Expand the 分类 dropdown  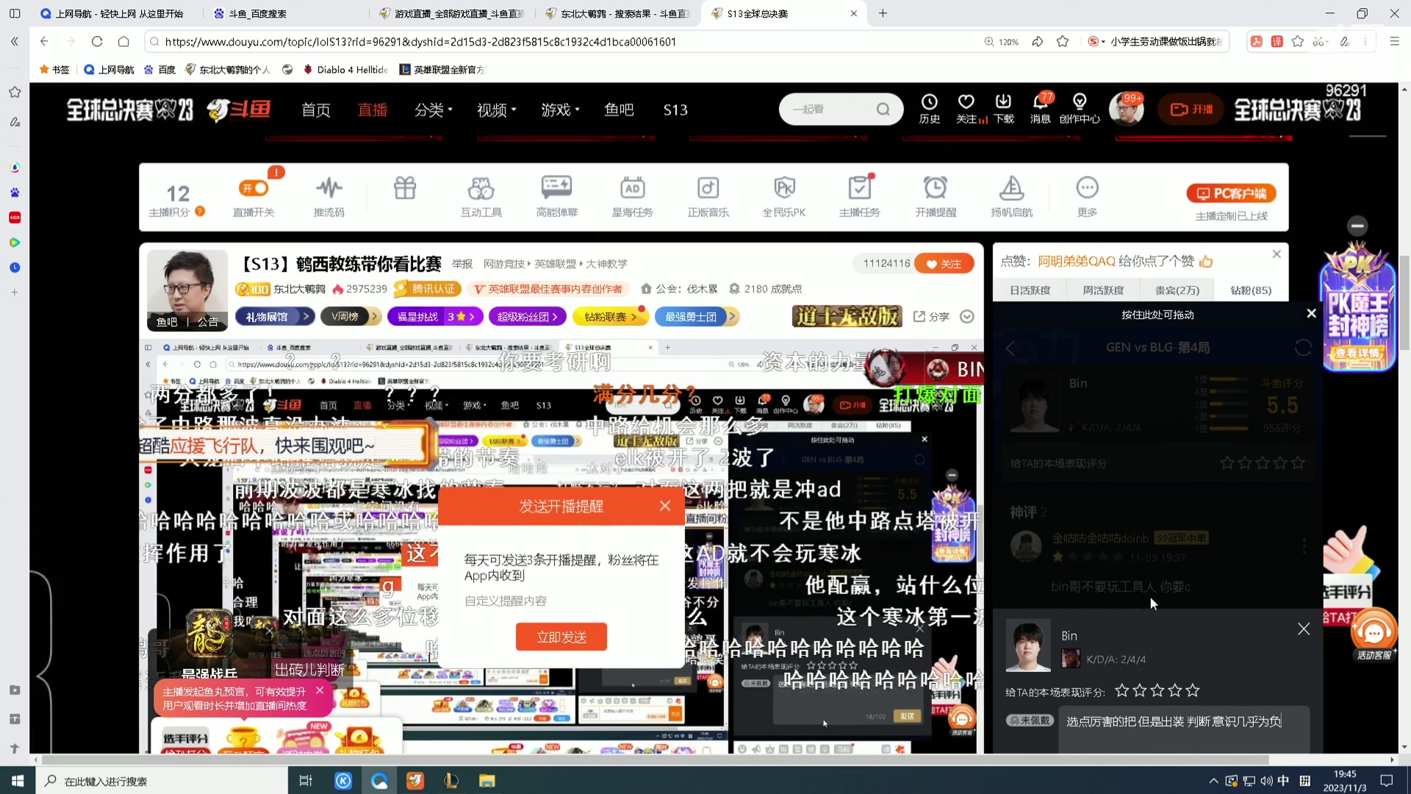(x=433, y=110)
